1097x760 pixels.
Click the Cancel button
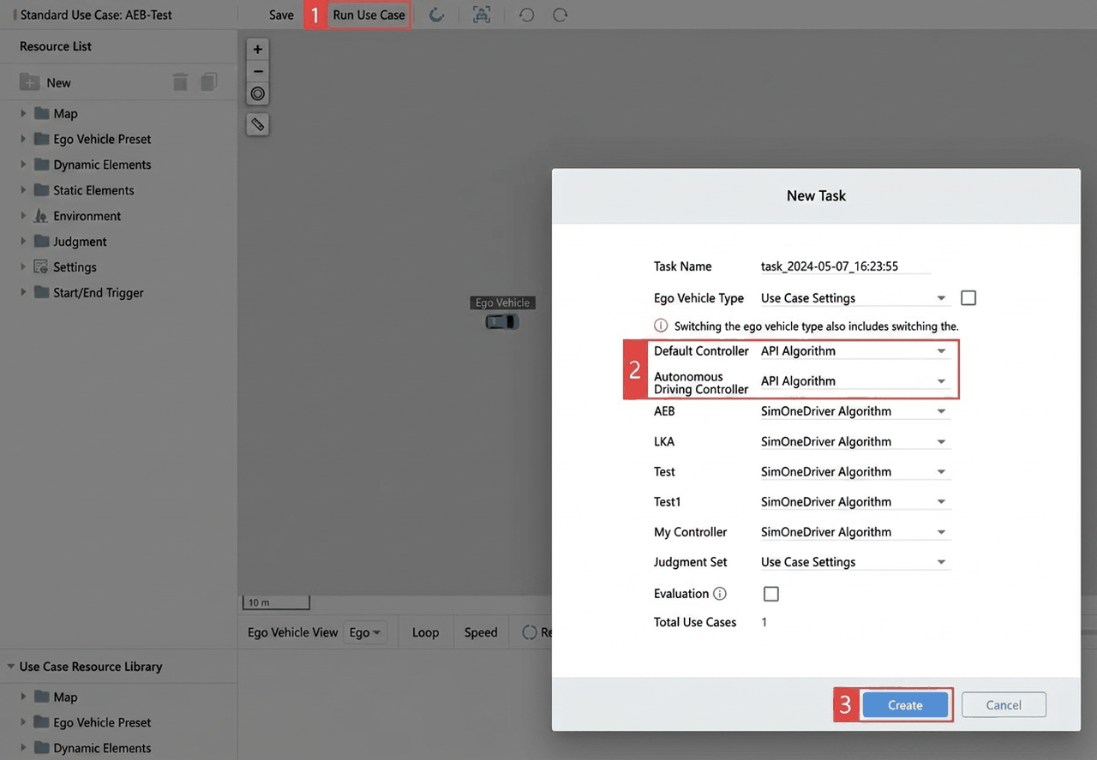[x=1004, y=705]
